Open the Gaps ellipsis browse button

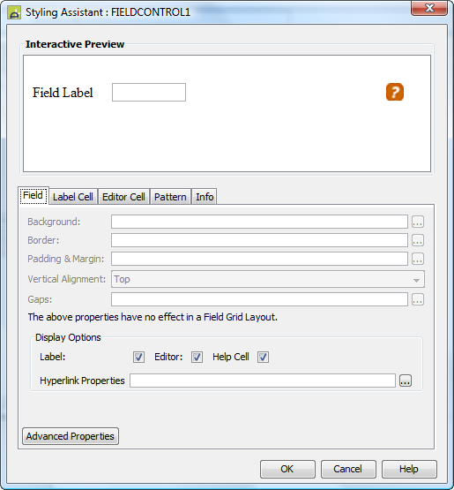(418, 299)
